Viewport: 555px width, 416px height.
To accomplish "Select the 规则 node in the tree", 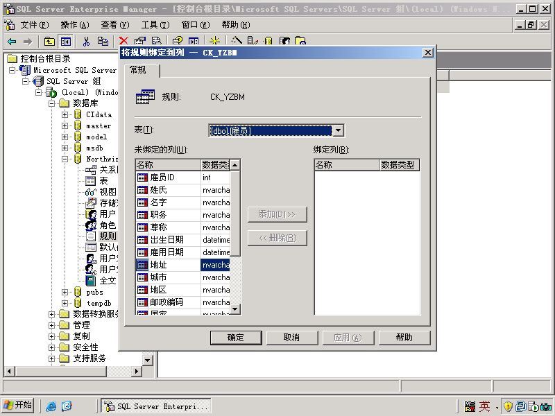I will click(x=108, y=236).
